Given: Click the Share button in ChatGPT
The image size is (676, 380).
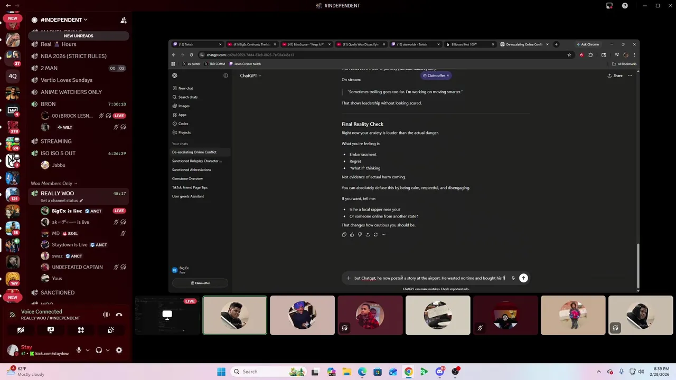Looking at the screenshot, I should coord(615,75).
